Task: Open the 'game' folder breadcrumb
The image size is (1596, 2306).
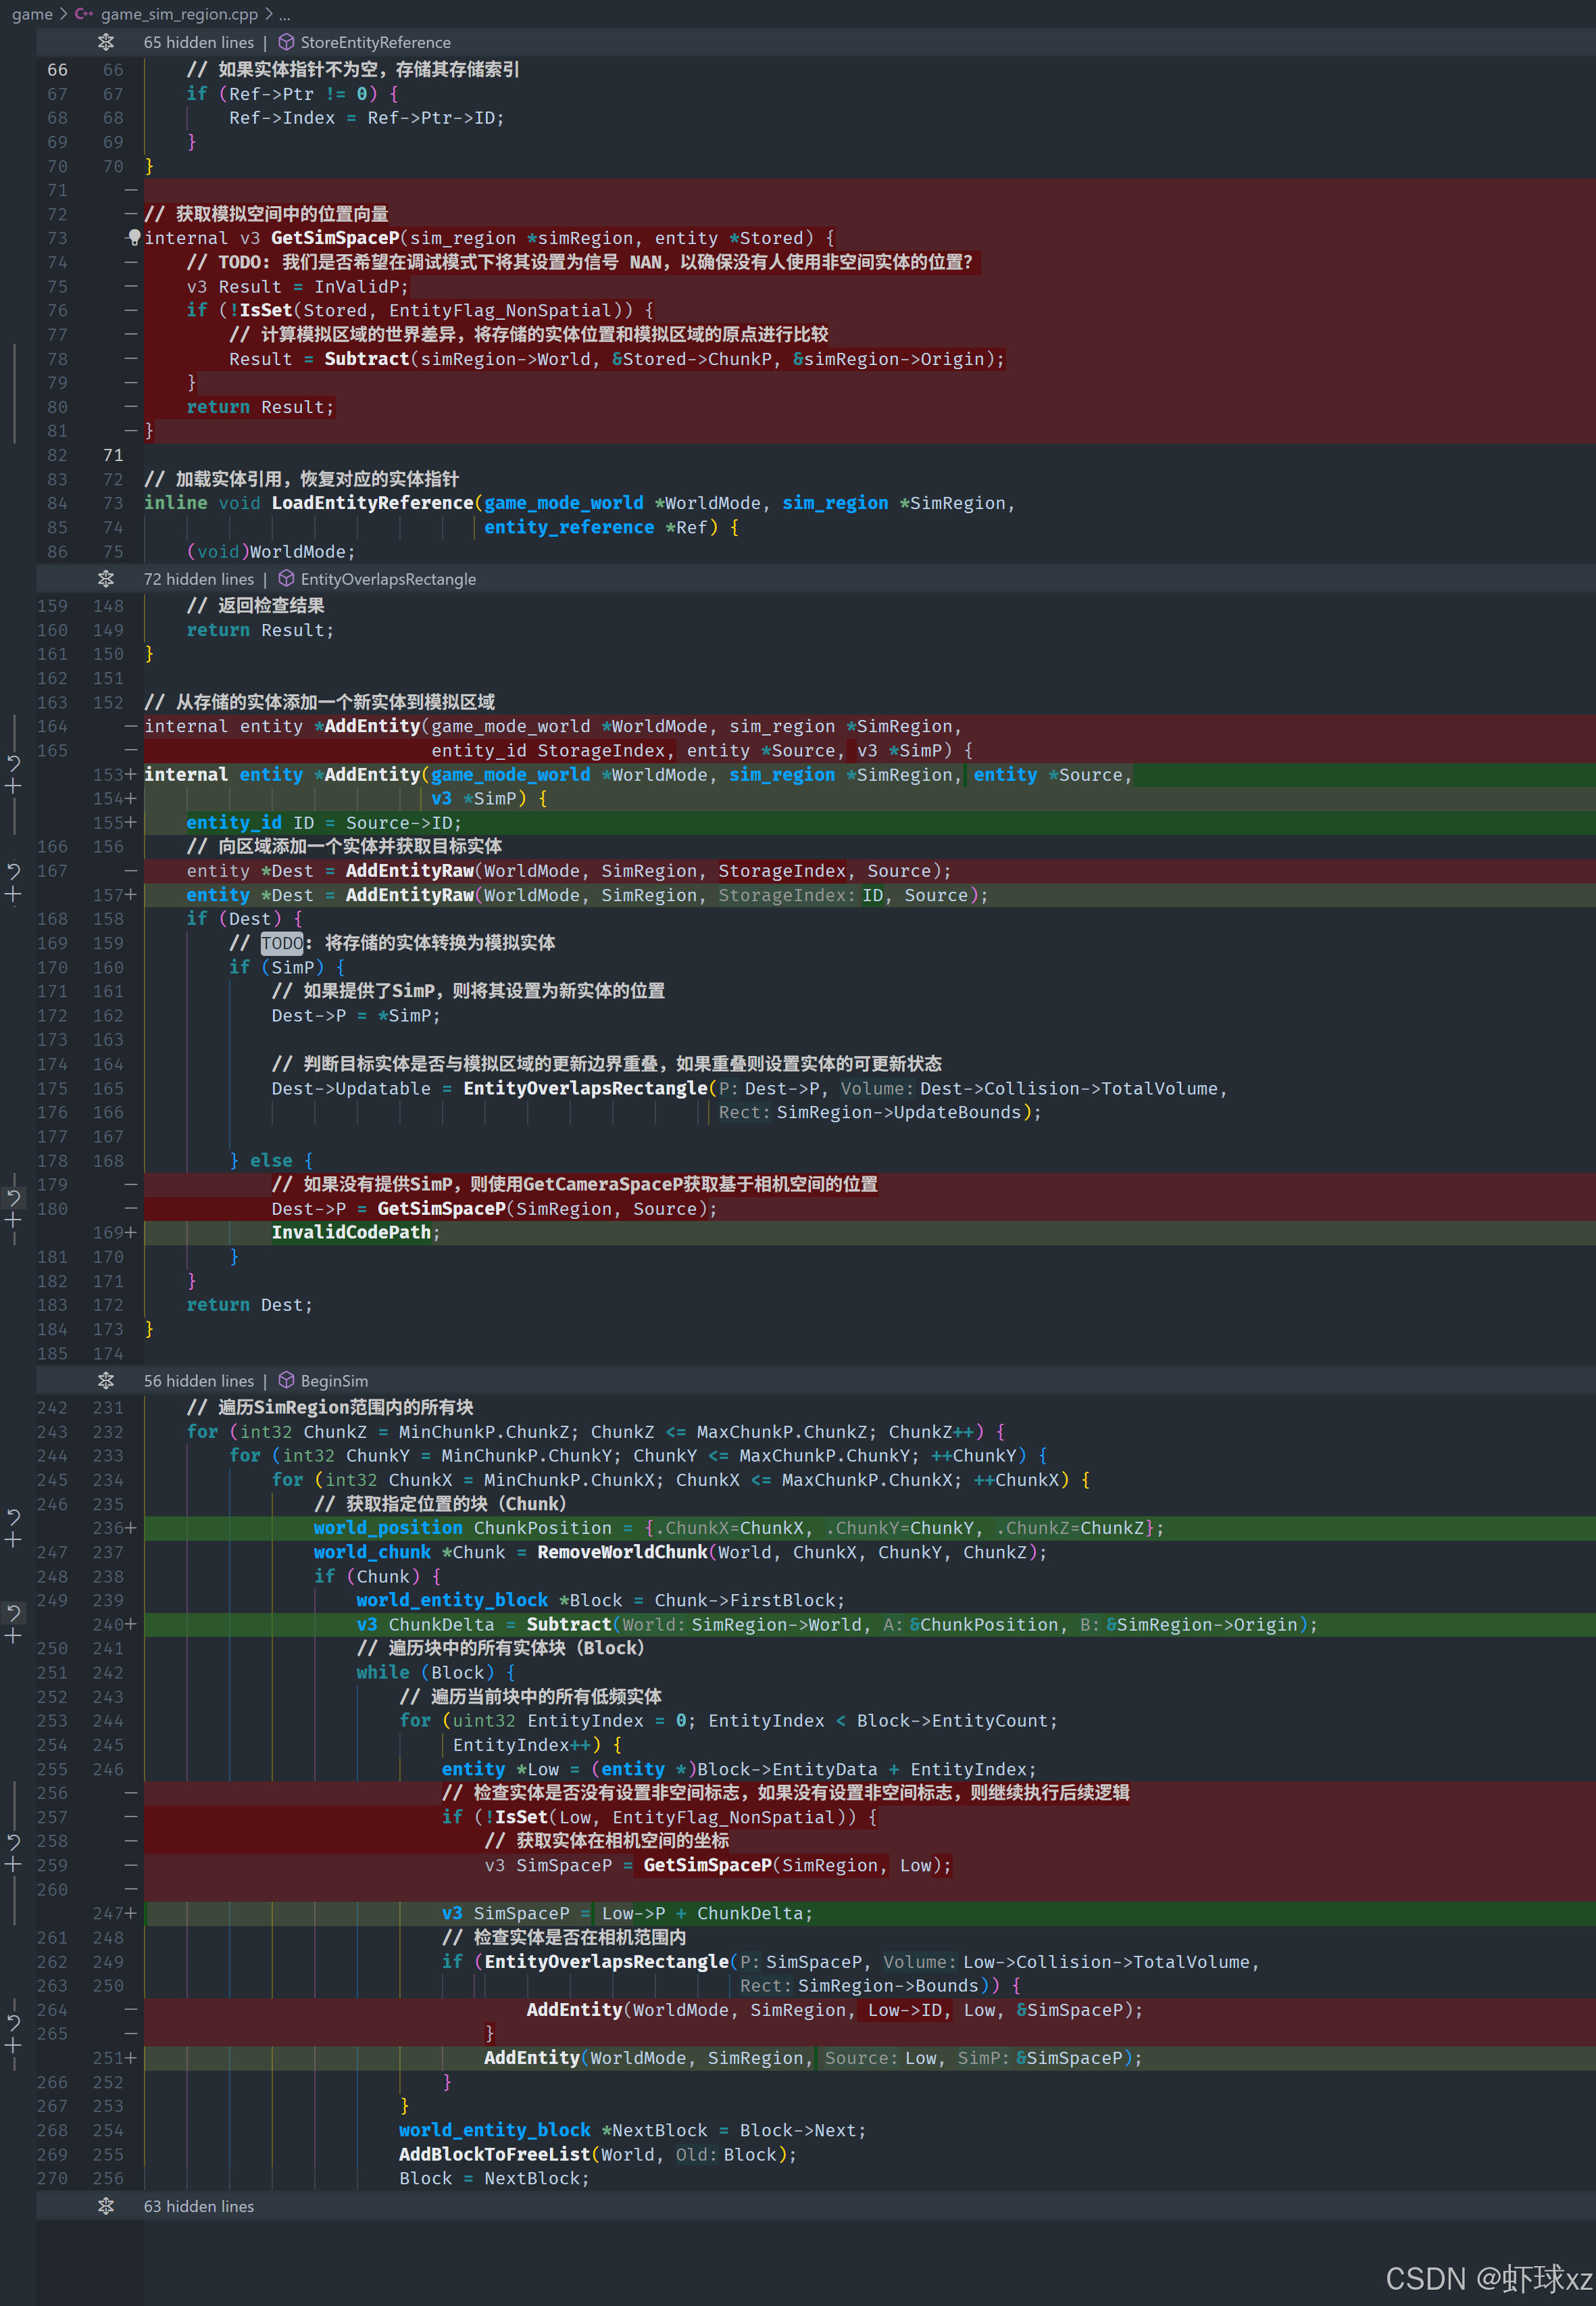Action: point(32,14)
